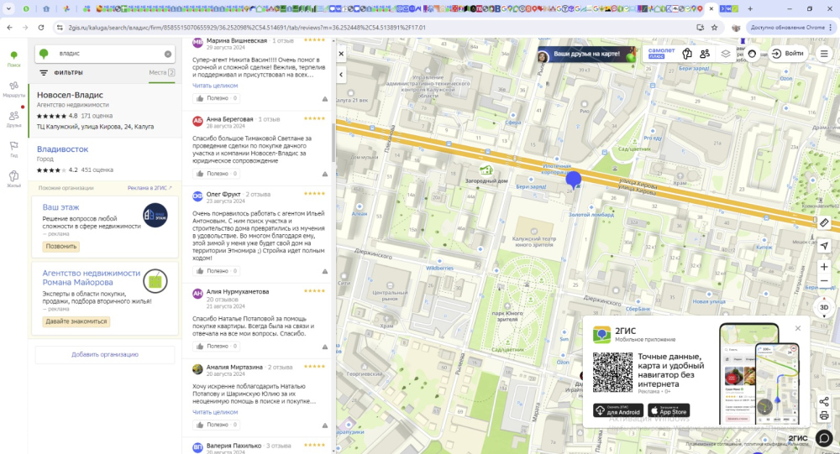Viewport: 840px width, 454px height.
Task: Click the Позвонить call button
Action: tap(61, 247)
